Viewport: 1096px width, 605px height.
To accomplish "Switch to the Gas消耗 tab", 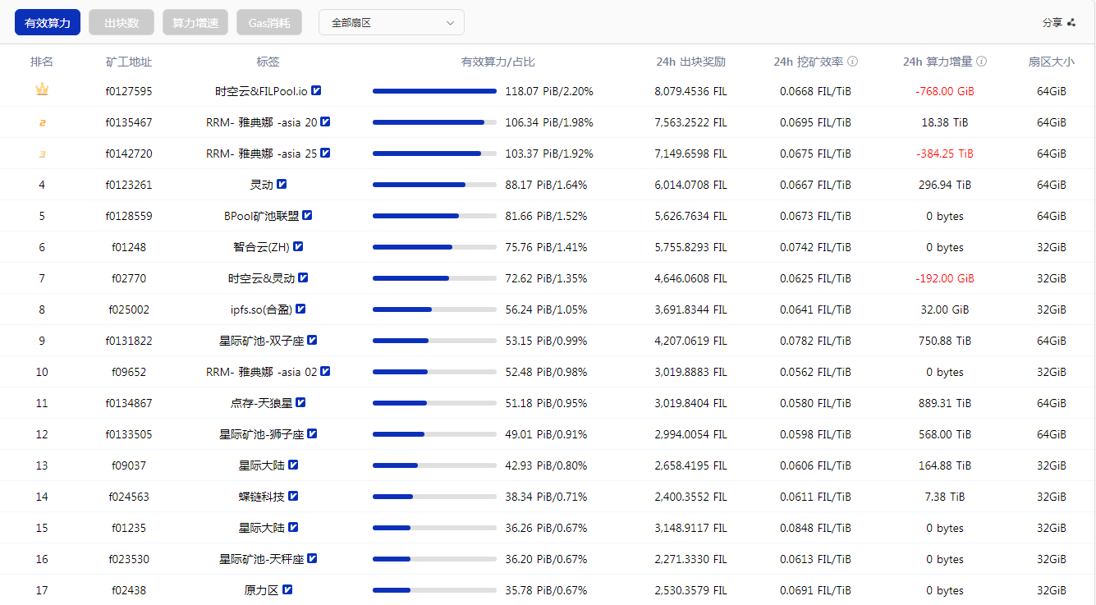I will 269,23.
